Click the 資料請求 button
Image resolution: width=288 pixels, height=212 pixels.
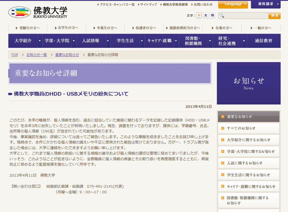[266, 4]
